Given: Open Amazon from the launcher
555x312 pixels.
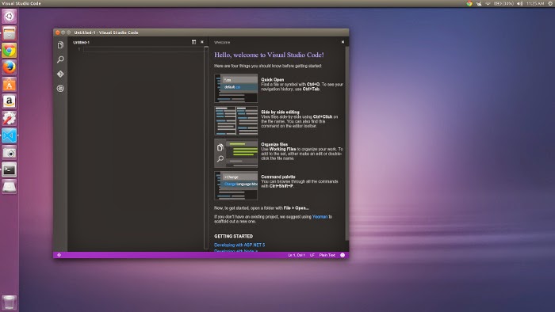Looking at the screenshot, I should click(10, 102).
